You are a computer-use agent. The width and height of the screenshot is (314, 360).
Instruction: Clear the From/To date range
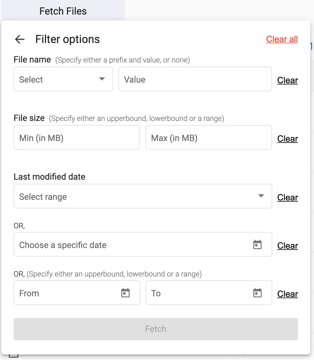click(x=287, y=294)
